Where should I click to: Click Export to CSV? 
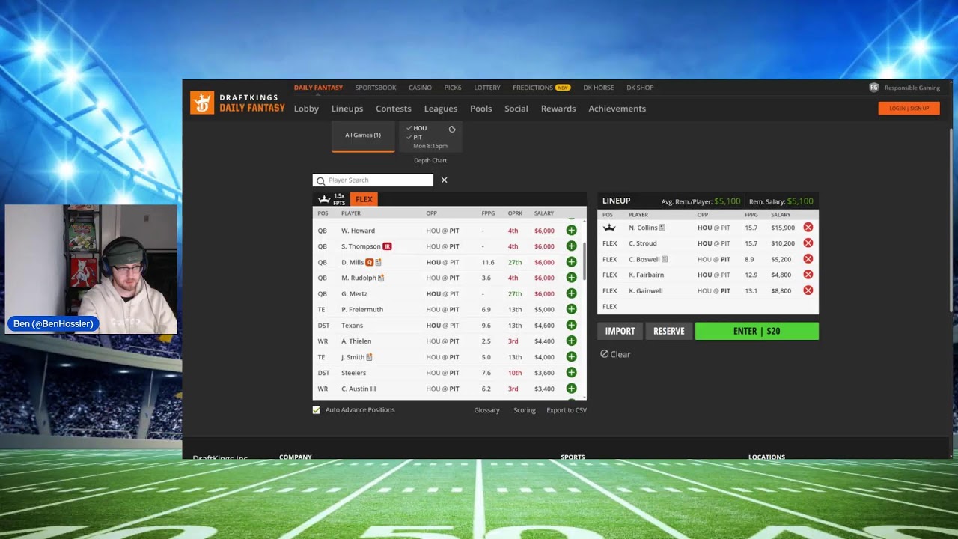(x=567, y=410)
